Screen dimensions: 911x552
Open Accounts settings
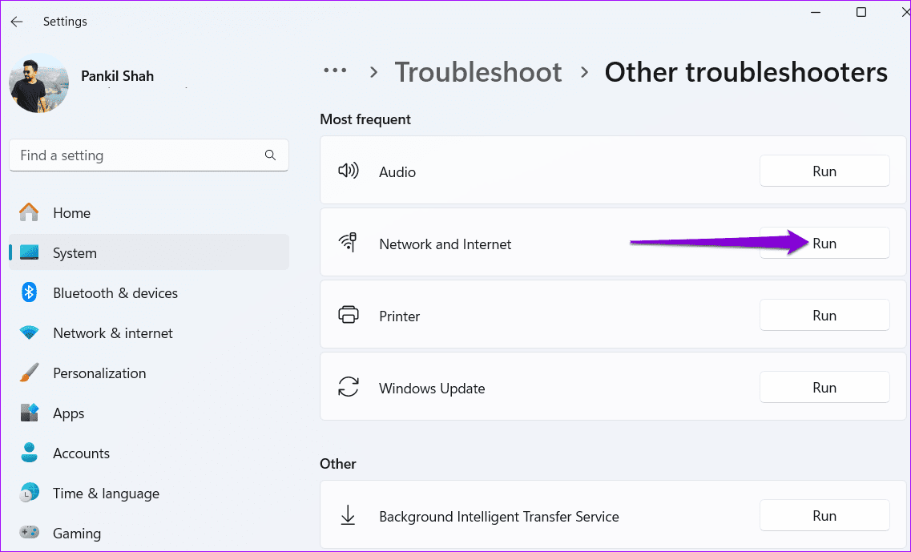(149, 453)
